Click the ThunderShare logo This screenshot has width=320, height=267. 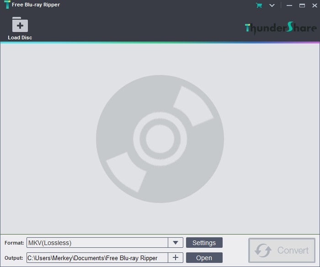281,28
